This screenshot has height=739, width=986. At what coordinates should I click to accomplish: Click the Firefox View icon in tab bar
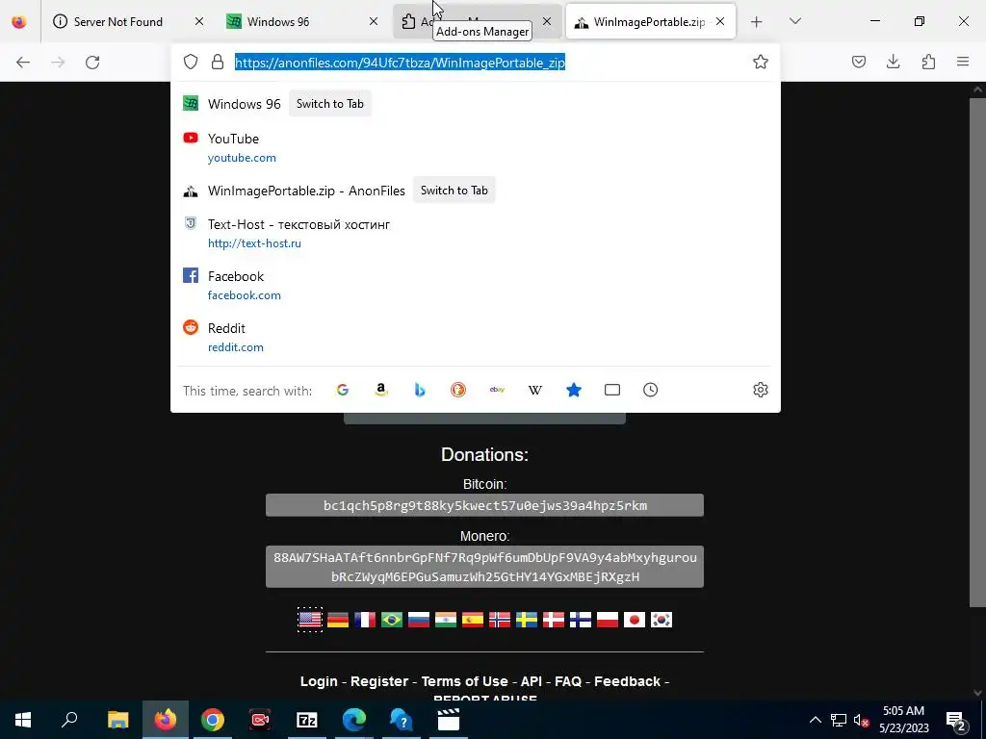point(19,21)
